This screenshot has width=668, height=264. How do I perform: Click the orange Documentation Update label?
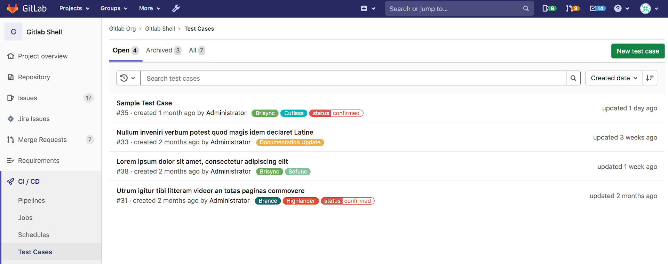coord(290,143)
